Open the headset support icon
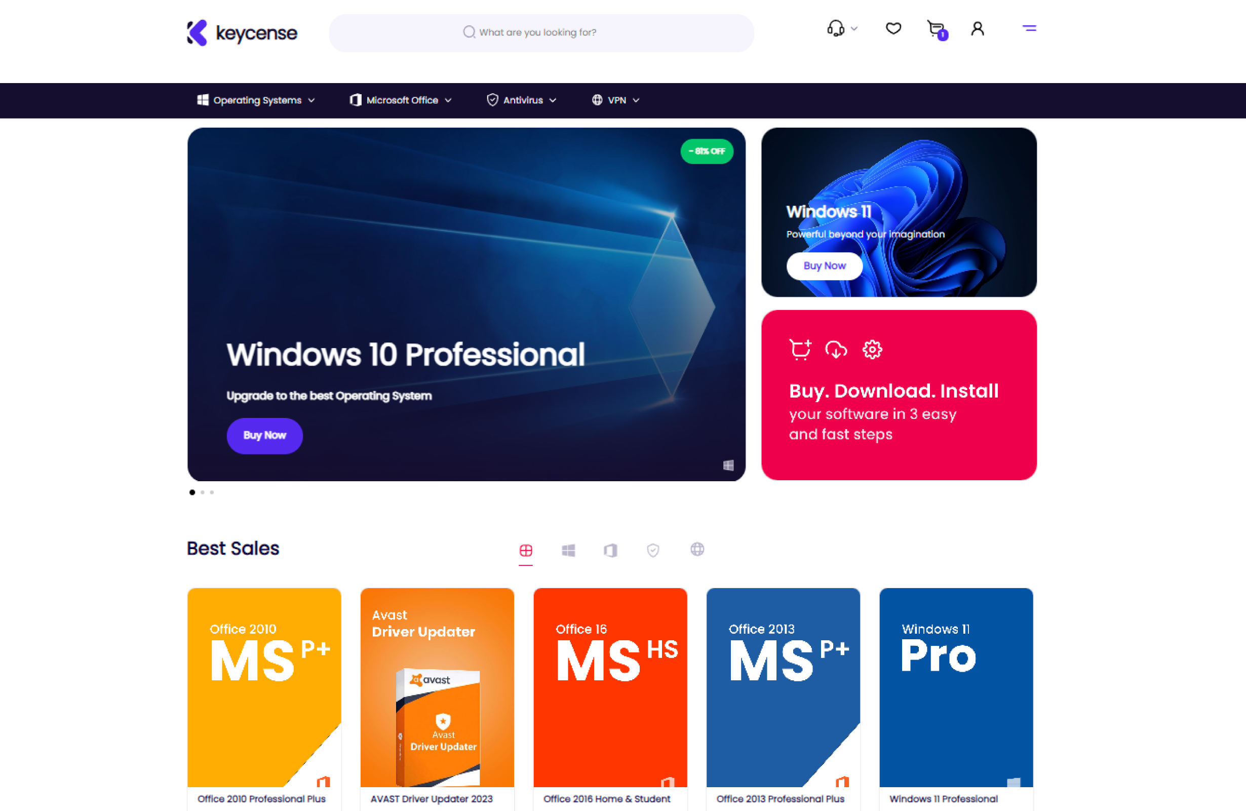Image resolution: width=1246 pixels, height=811 pixels. [x=836, y=28]
